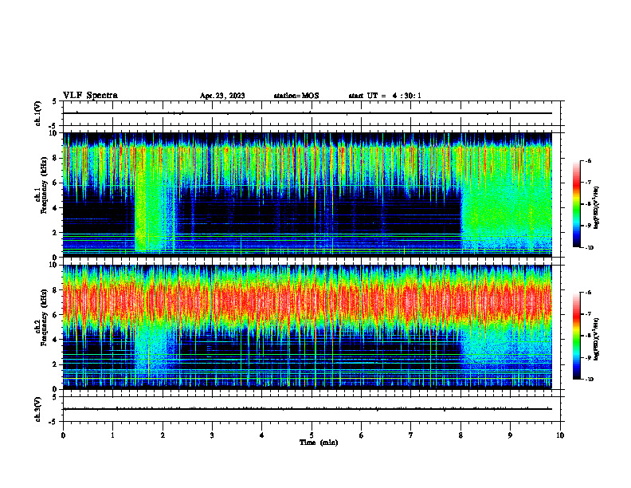The height and width of the screenshot is (488, 631).
Task: Click the ch.3 voltage trace panel
Action: (x=312, y=409)
